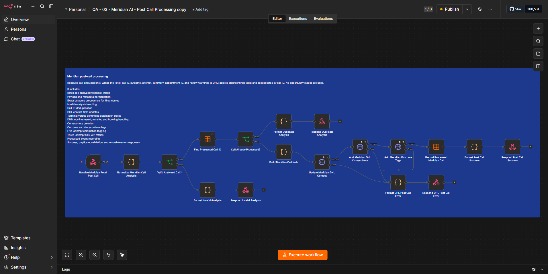Image resolution: width=548 pixels, height=274 pixels.
Task: Expand the Logs panel chevron
Action: pyautogui.click(x=542, y=269)
